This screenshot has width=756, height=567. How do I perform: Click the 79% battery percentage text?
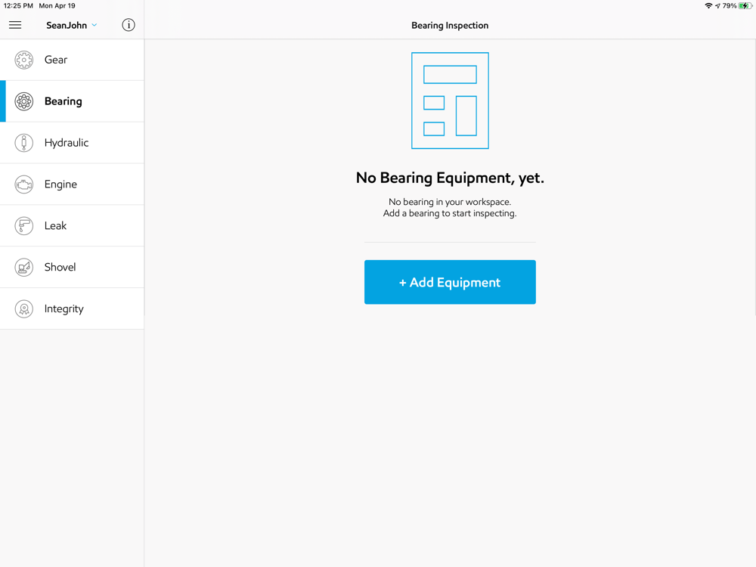tap(729, 6)
